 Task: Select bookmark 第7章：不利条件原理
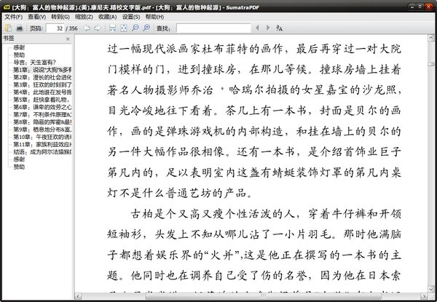[x=42, y=115]
